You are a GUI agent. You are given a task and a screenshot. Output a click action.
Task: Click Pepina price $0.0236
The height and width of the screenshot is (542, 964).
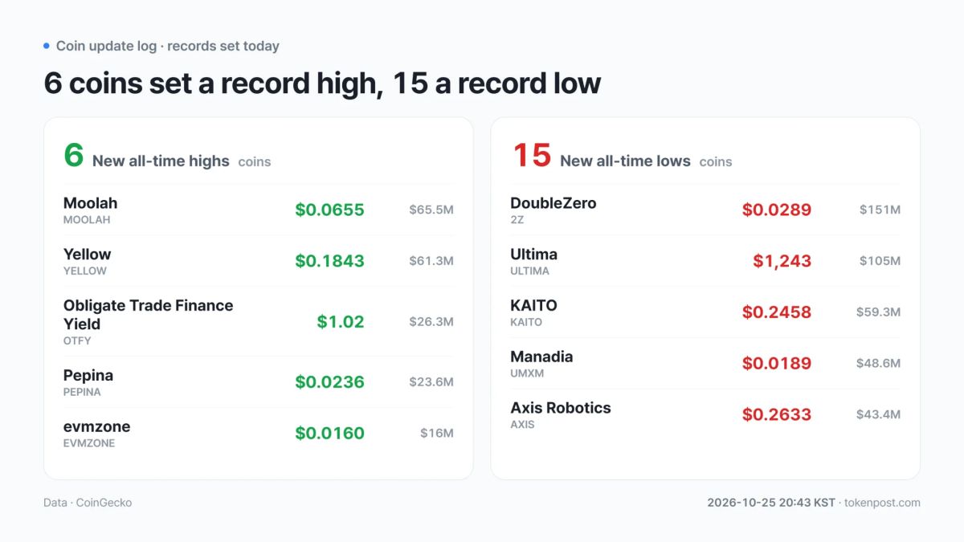pos(329,382)
